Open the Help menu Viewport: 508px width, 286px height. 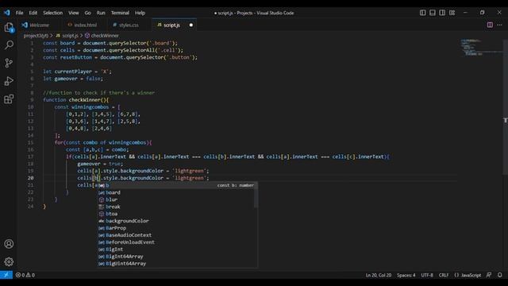(x=140, y=13)
